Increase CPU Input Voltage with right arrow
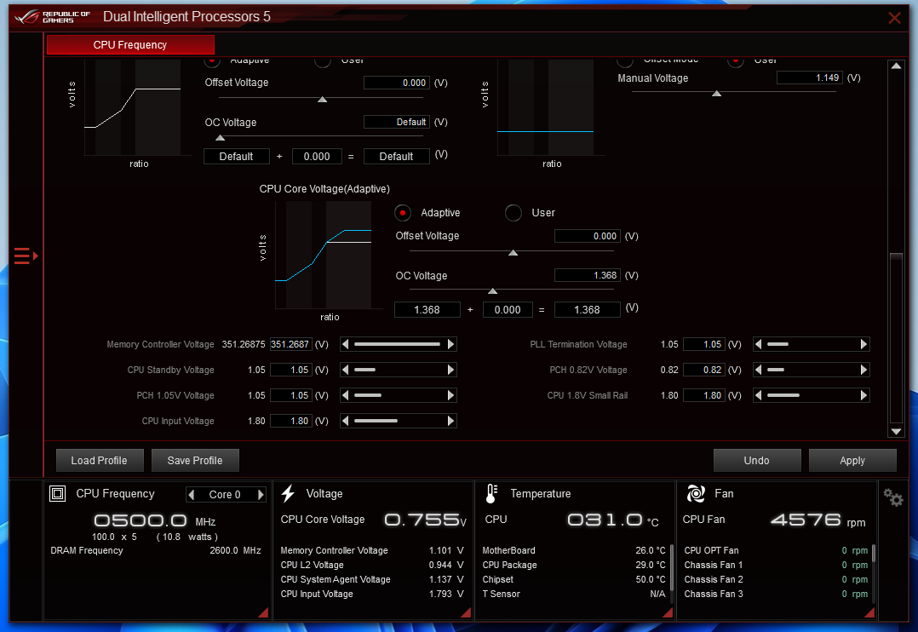 450,421
